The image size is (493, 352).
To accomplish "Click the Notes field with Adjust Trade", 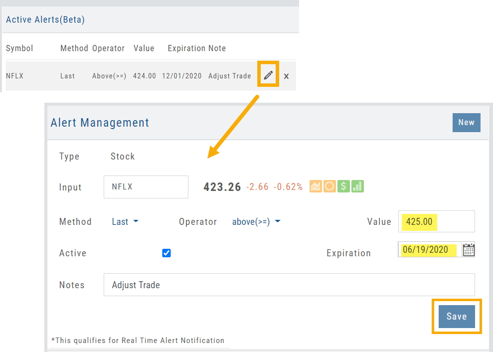I will coord(289,285).
